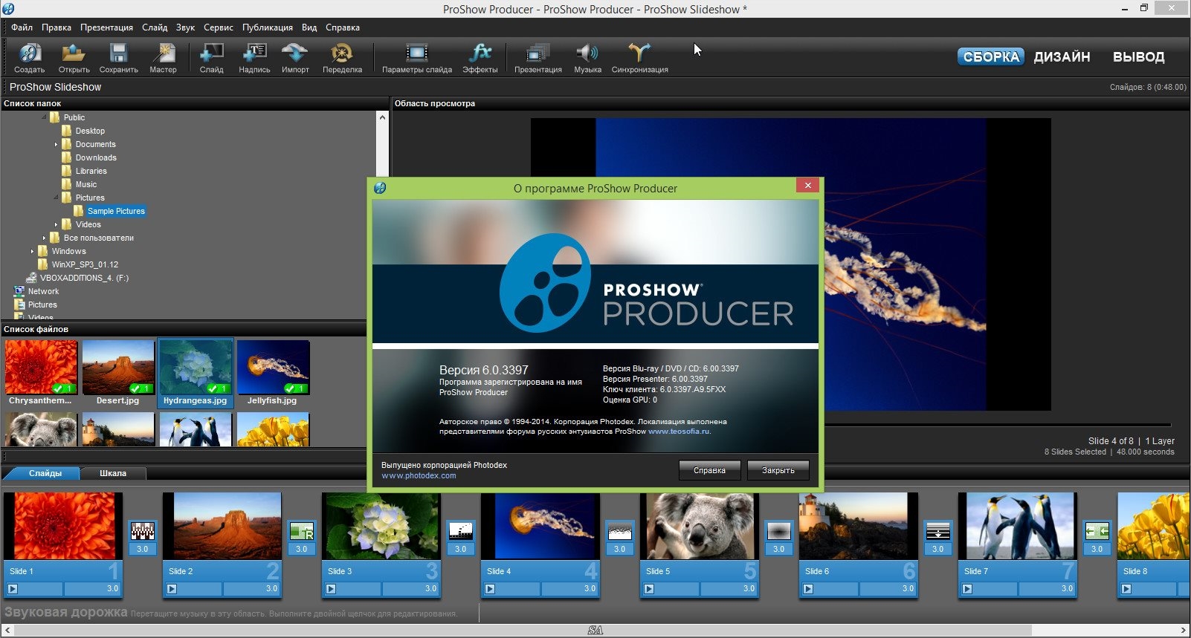Click the Закрыть button in About dialog
1191x638 pixels.
pyautogui.click(x=778, y=470)
